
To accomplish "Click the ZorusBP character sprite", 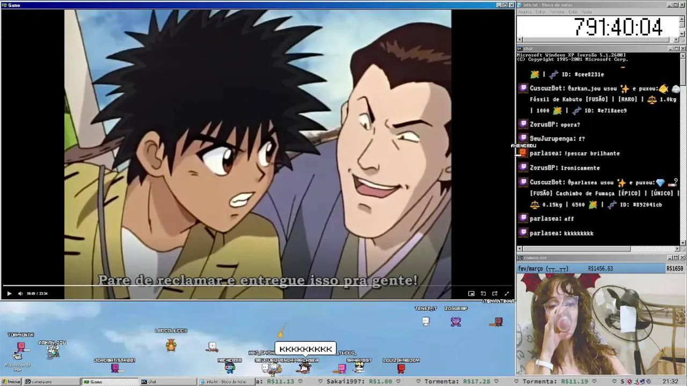I will pos(456,321).
